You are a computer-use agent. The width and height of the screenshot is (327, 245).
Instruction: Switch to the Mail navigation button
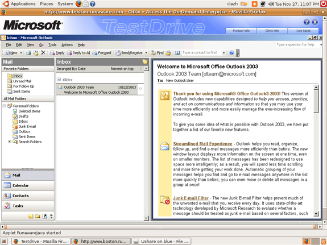28,175
